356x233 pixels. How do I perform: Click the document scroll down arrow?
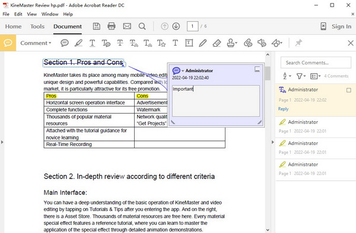point(268,230)
